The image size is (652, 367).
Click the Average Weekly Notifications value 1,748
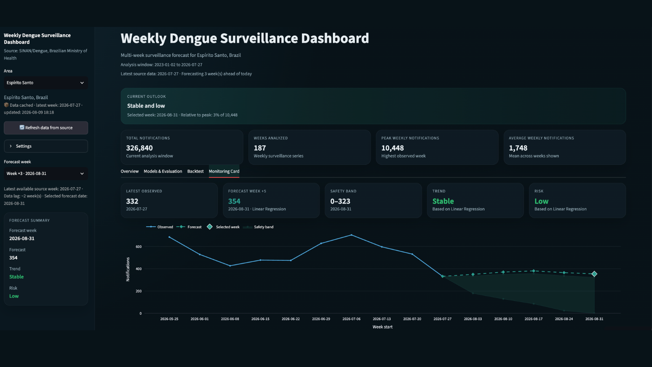(x=518, y=148)
